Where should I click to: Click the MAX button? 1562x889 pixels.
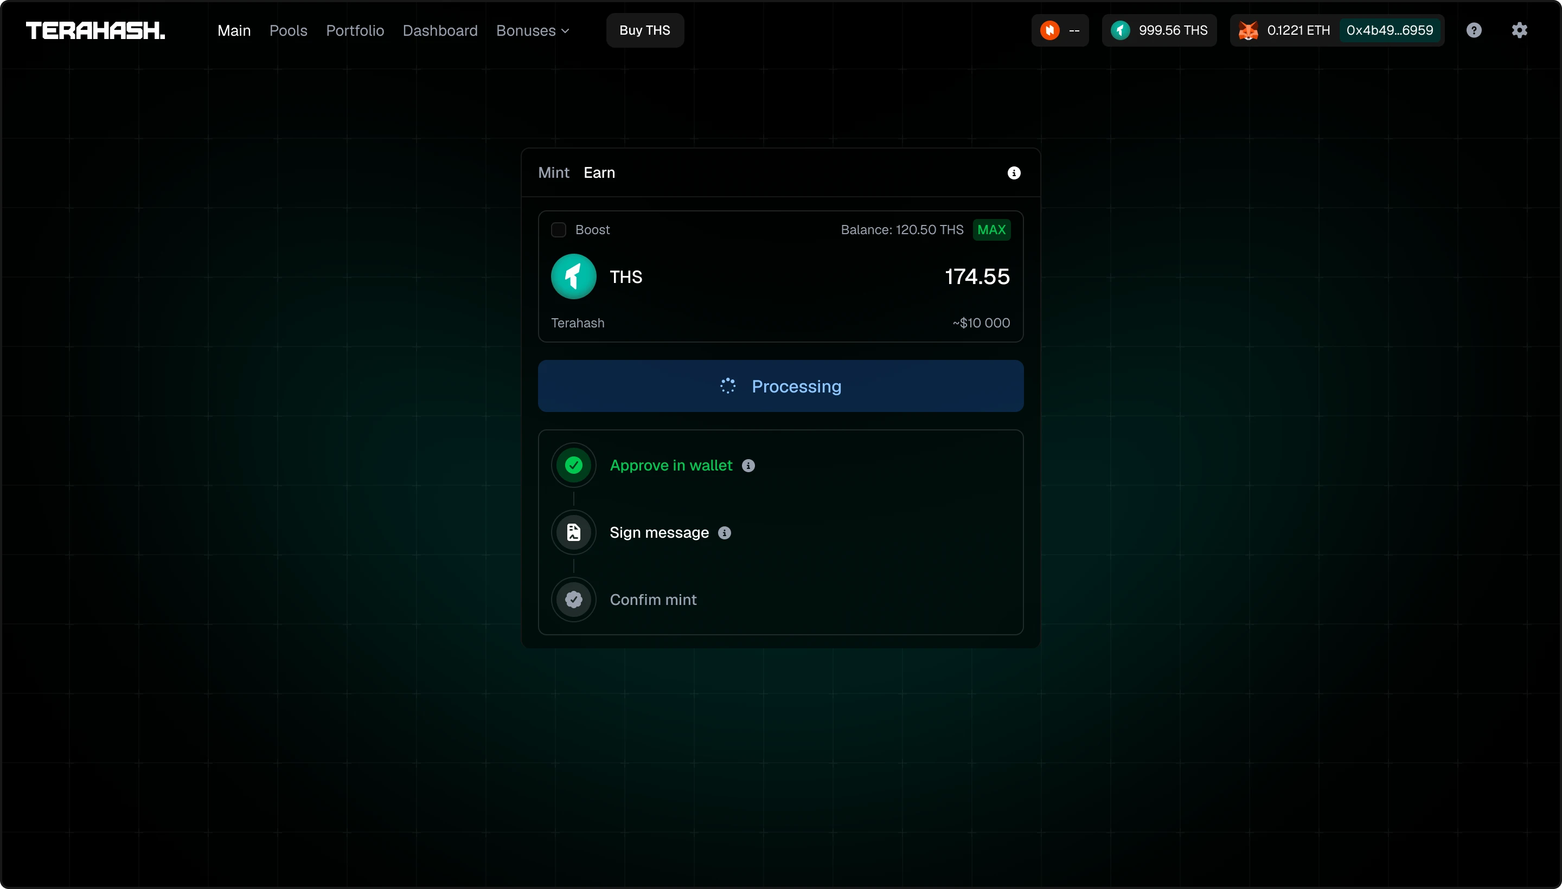pos(991,230)
